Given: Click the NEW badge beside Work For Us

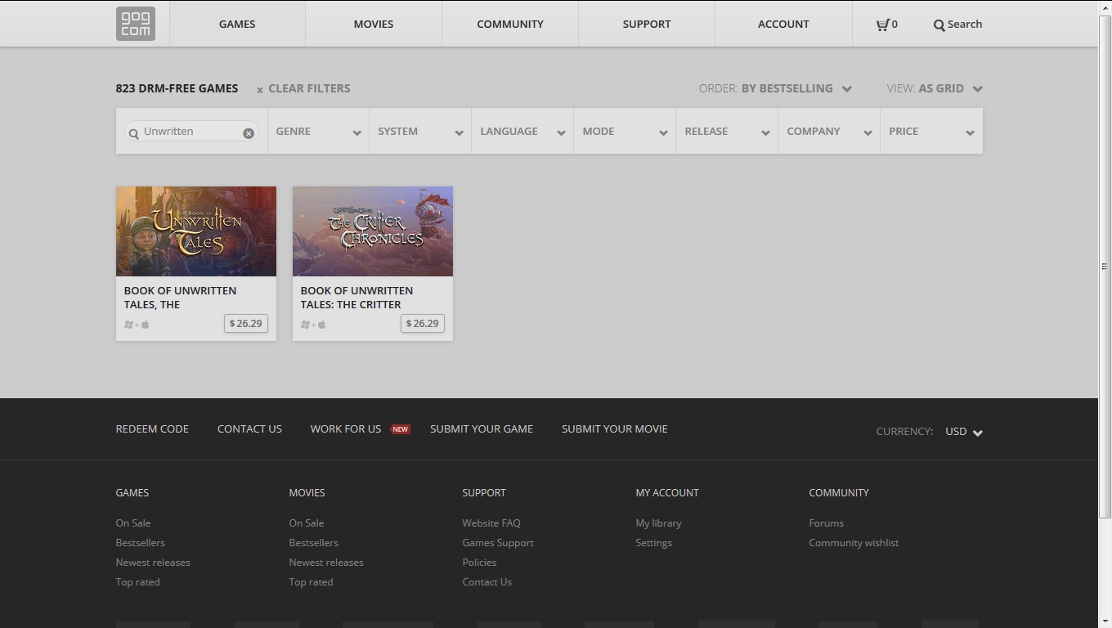Looking at the screenshot, I should tap(400, 429).
